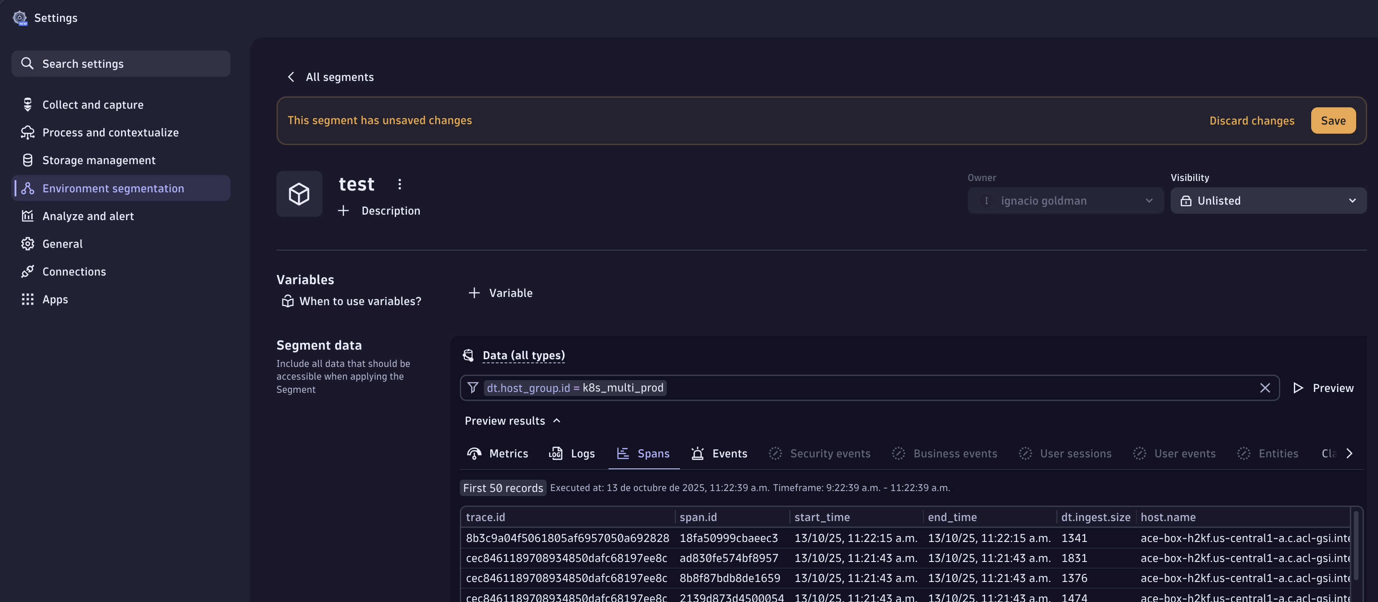The image size is (1378, 602).
Task: Expand the Owner ignacio goldman dropdown
Action: click(x=1065, y=201)
